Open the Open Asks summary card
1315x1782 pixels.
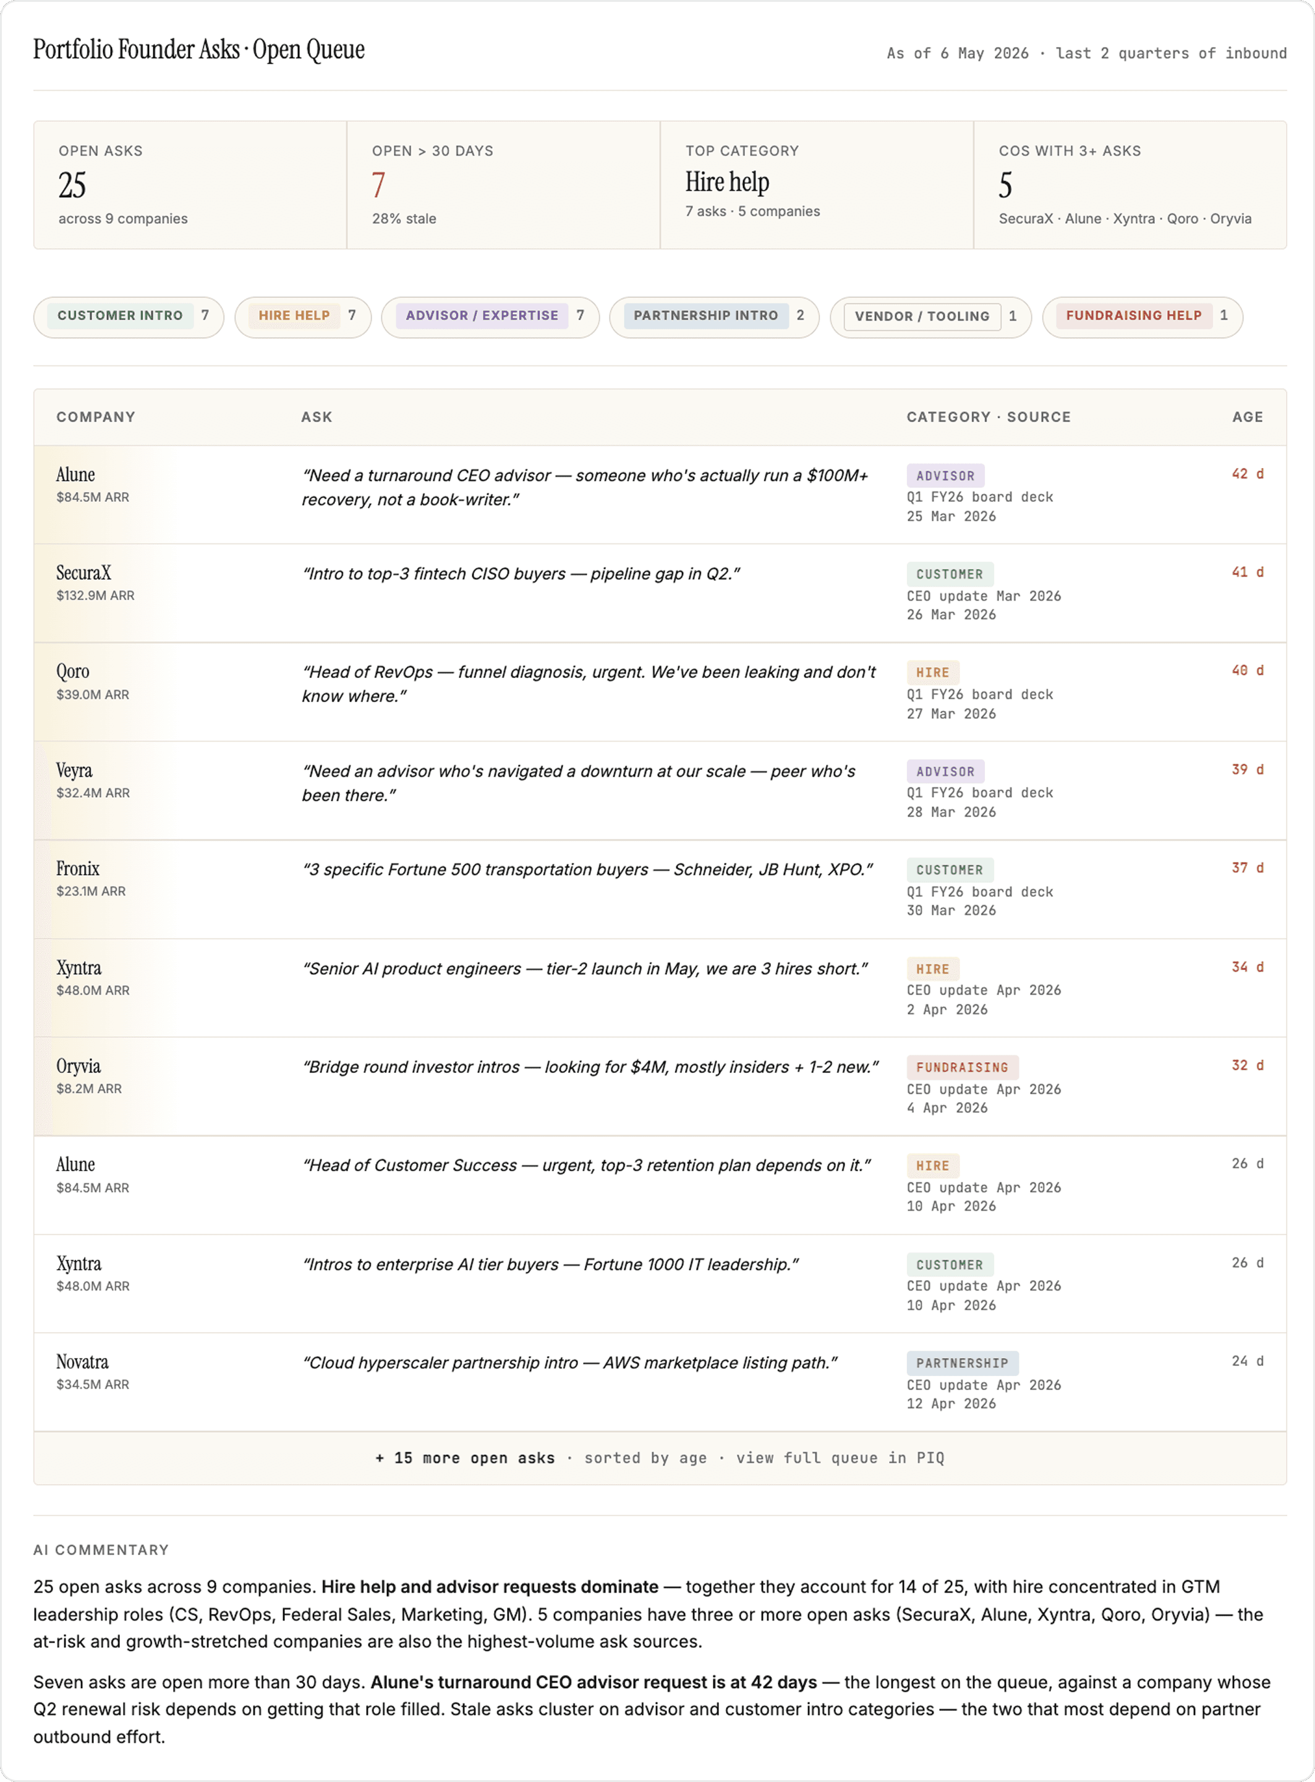coord(190,185)
